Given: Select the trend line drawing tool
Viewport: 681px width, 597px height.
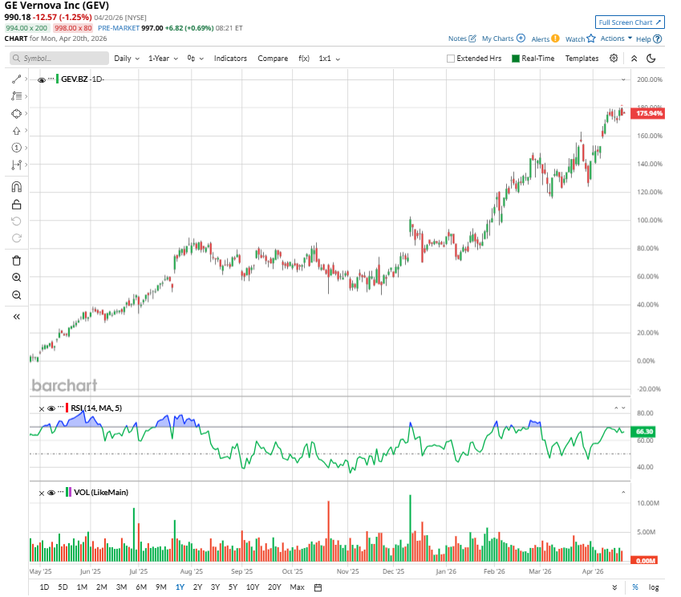Looking at the screenshot, I should tap(16, 79).
